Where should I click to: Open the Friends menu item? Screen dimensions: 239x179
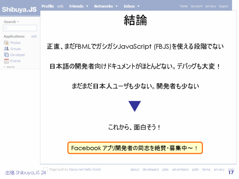(76, 6)
